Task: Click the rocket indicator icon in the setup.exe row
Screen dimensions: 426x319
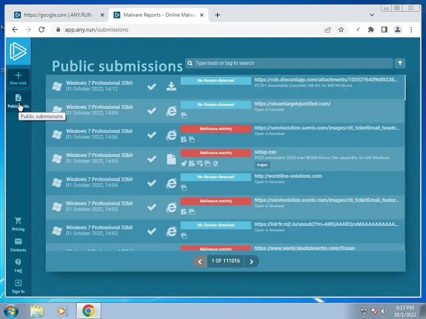Action: point(184,164)
